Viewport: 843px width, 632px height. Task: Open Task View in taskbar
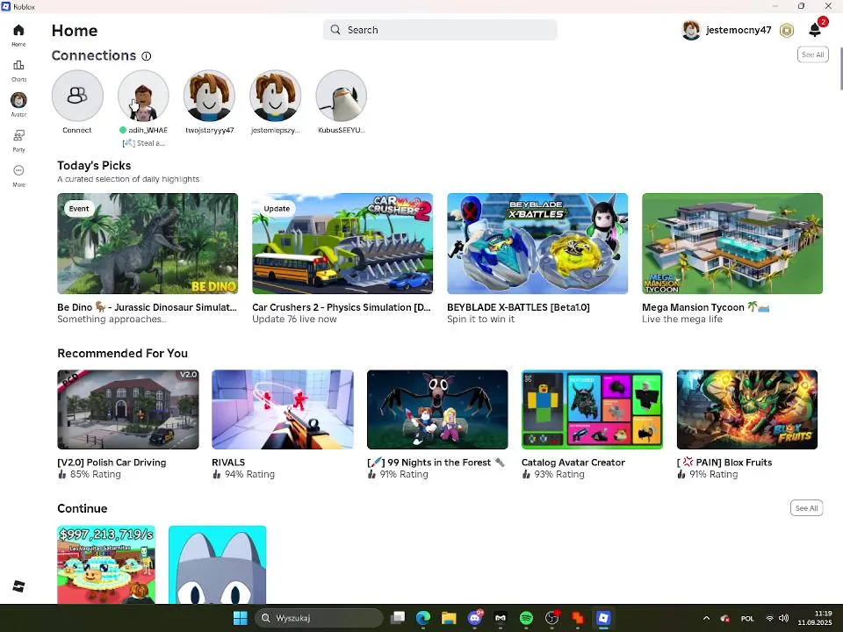pyautogui.click(x=398, y=618)
